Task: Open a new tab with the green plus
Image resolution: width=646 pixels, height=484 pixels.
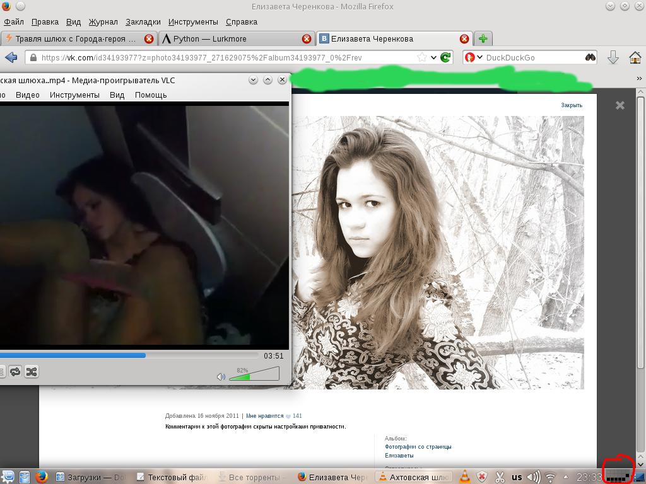Action: pyautogui.click(x=483, y=38)
